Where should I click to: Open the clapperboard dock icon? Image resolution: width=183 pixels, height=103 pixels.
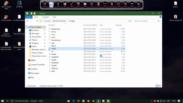(x=85, y=5)
